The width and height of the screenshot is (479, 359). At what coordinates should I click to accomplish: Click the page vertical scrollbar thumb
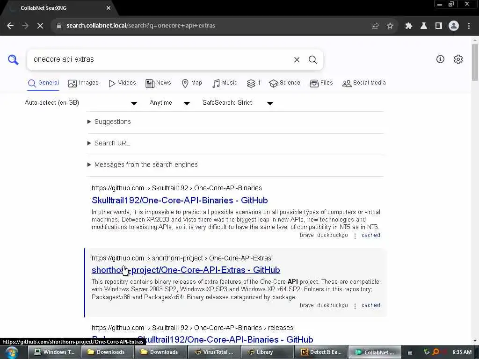(475, 63)
